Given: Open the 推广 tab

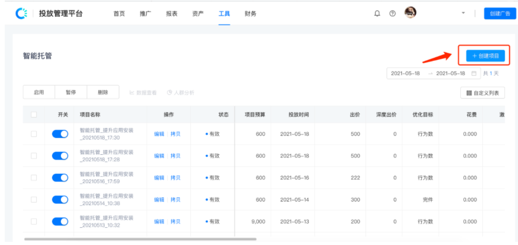Looking at the screenshot, I should (x=145, y=14).
